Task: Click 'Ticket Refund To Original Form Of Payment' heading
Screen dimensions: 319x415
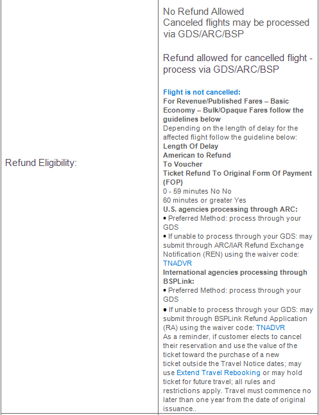Action: [237, 178]
